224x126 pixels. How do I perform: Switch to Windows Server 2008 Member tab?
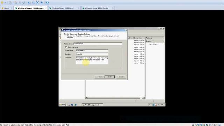coord(97,8)
